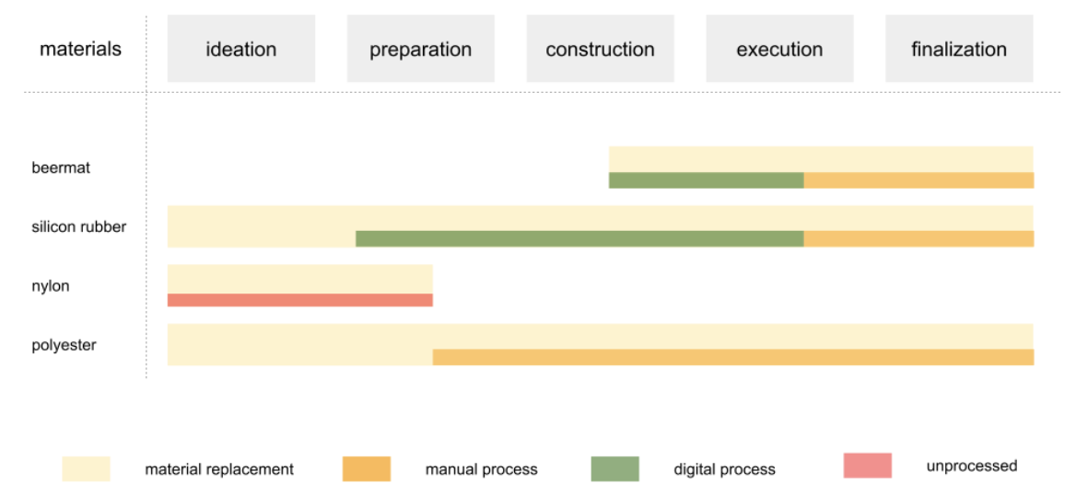Open the construction phase header
The width and height of the screenshot is (1076, 495).
[x=600, y=49]
